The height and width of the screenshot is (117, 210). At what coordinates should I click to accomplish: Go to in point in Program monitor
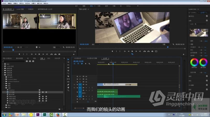click(x=125, y=51)
